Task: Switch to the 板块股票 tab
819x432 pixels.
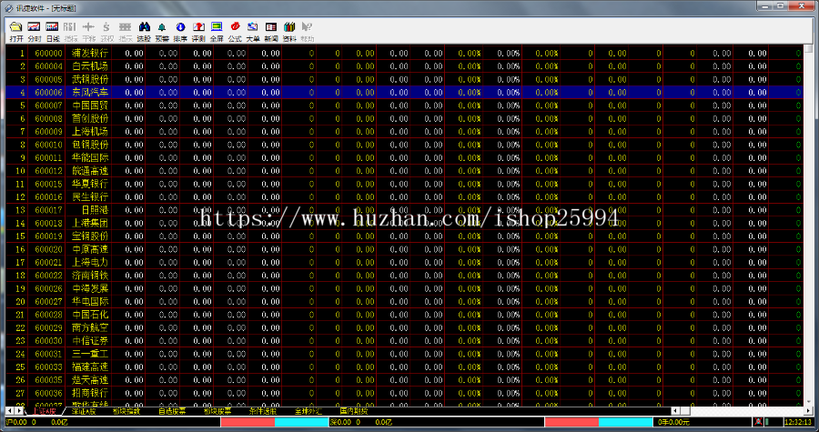Action: 217,411
